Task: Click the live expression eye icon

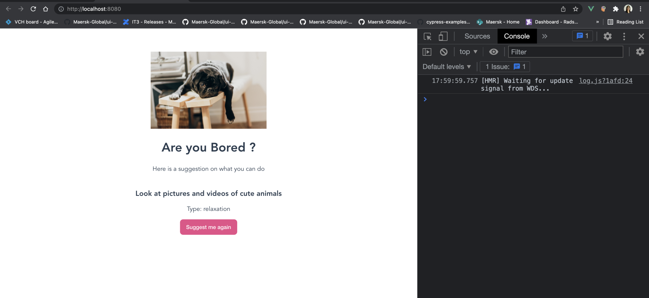Action: [493, 52]
